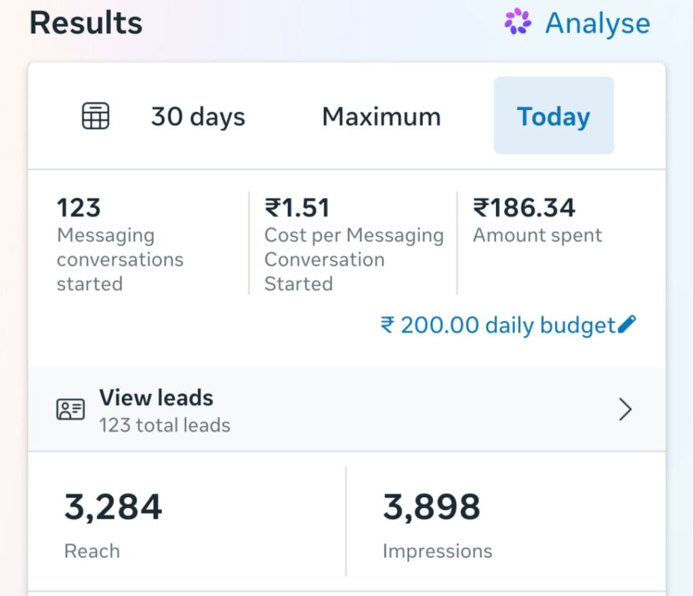
Task: Click the Impressions label
Action: coord(437,551)
